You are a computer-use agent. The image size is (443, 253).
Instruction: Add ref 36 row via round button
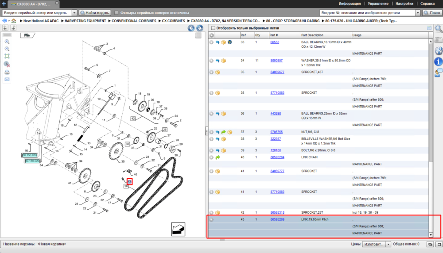coord(211,114)
